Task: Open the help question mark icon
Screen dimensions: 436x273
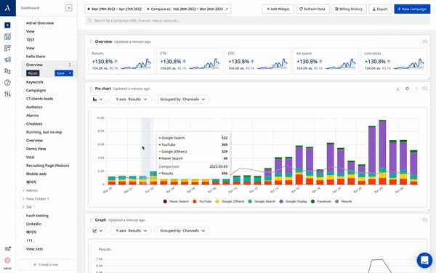Action: pos(7,83)
